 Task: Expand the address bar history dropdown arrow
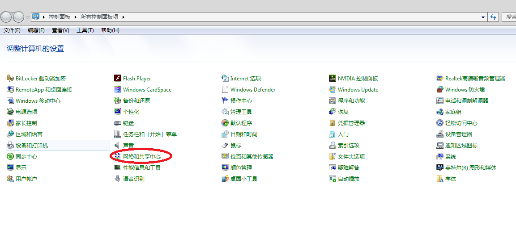pyautogui.click(x=483, y=17)
